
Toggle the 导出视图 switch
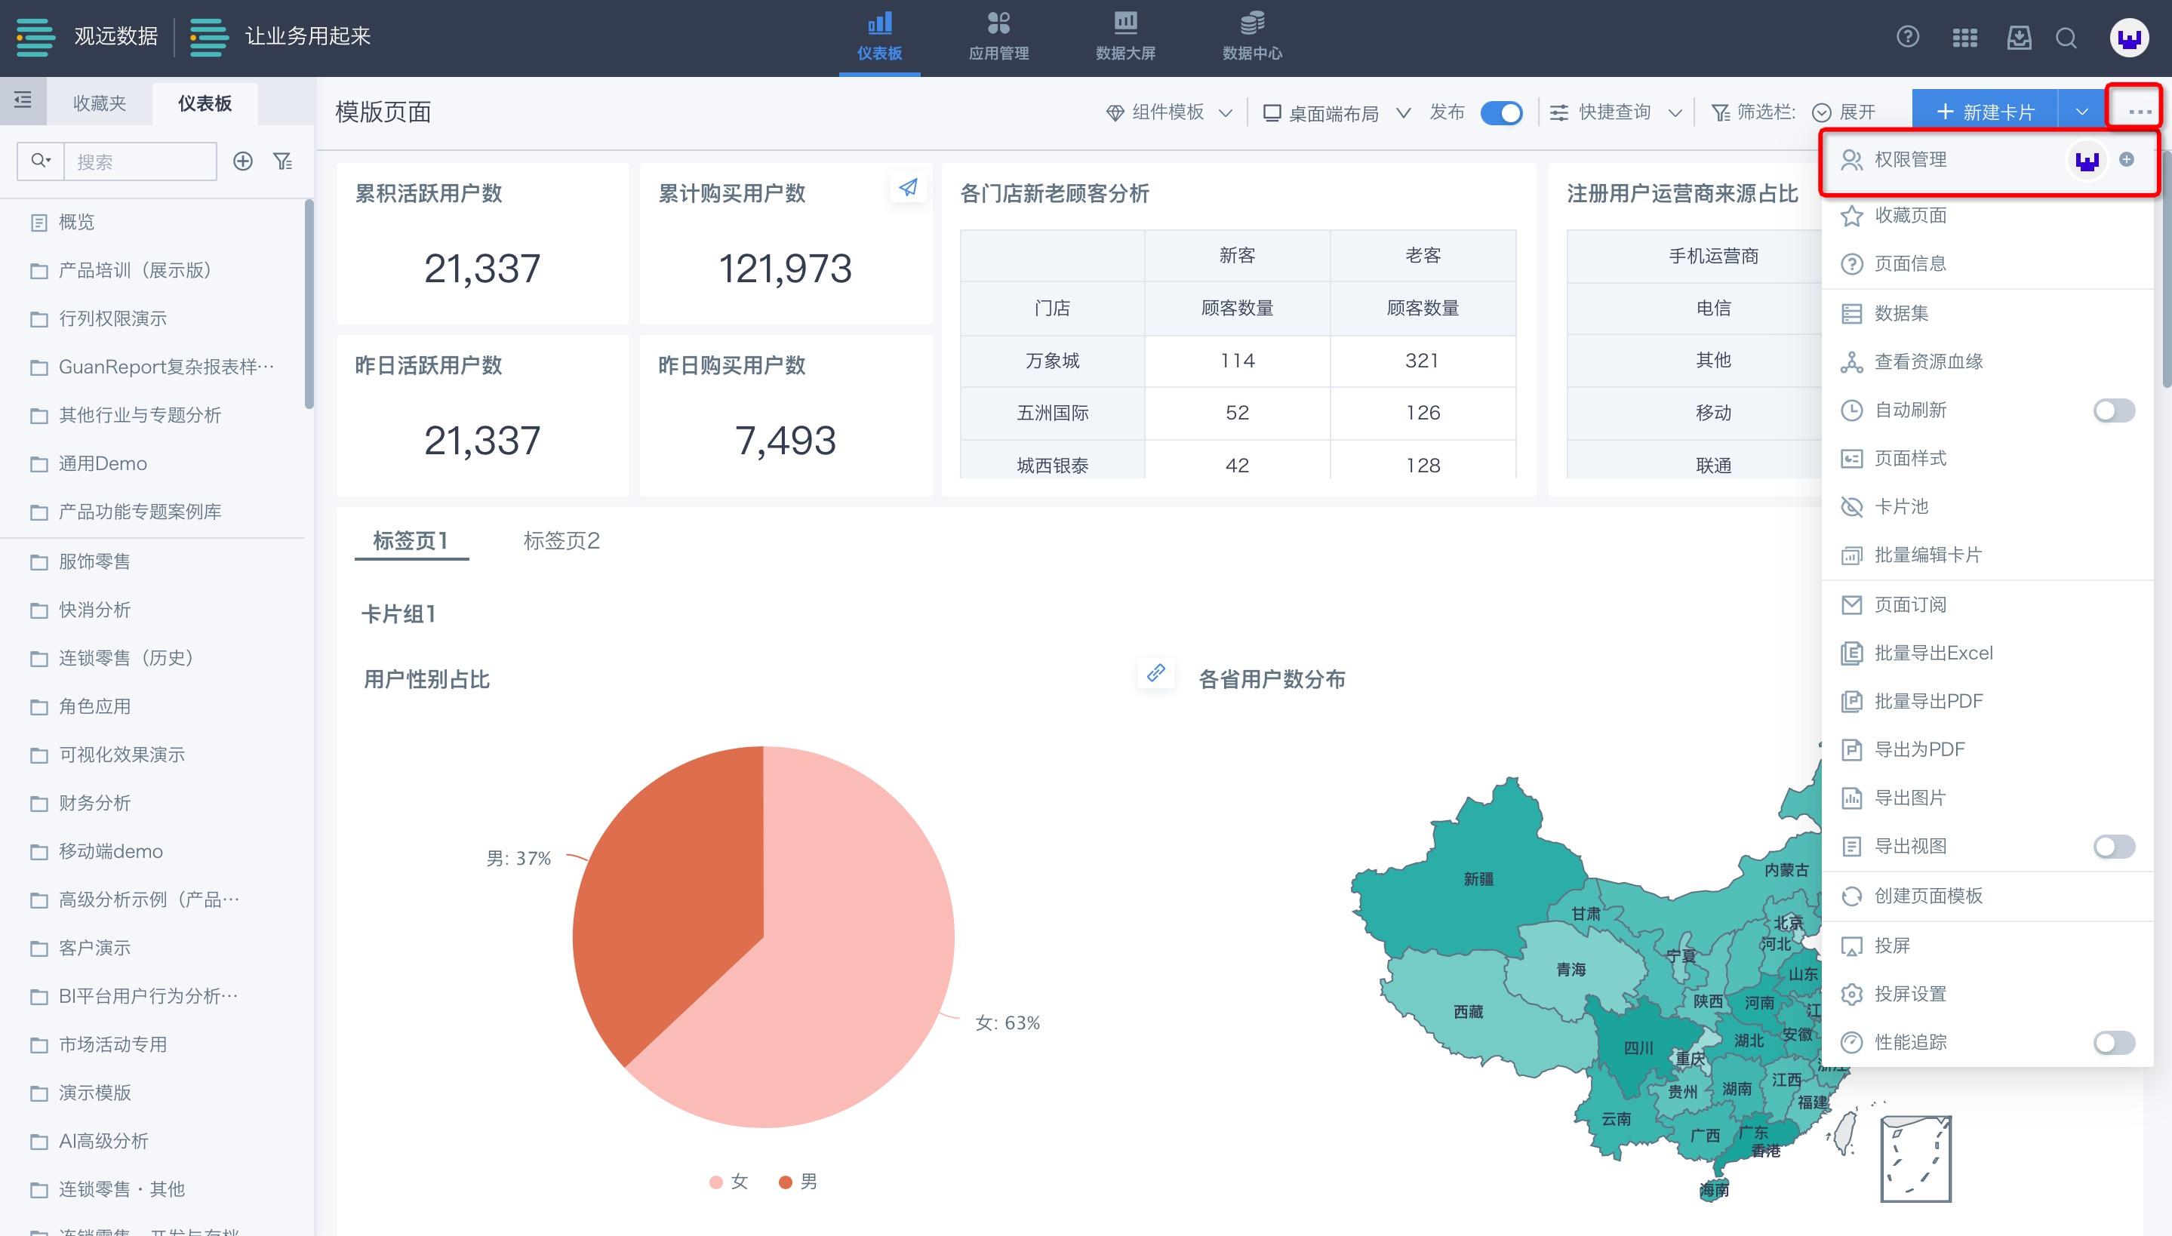[2113, 847]
